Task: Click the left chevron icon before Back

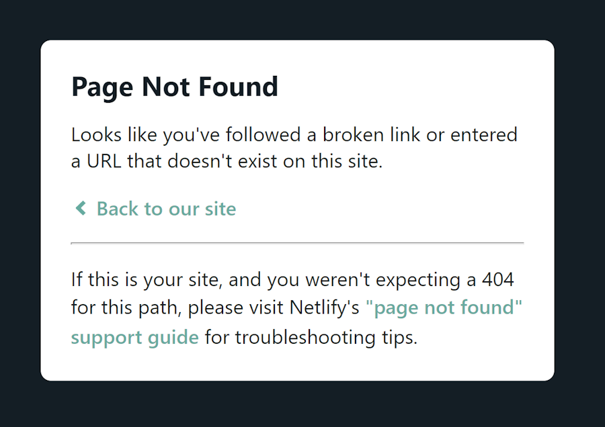Action: pos(81,209)
